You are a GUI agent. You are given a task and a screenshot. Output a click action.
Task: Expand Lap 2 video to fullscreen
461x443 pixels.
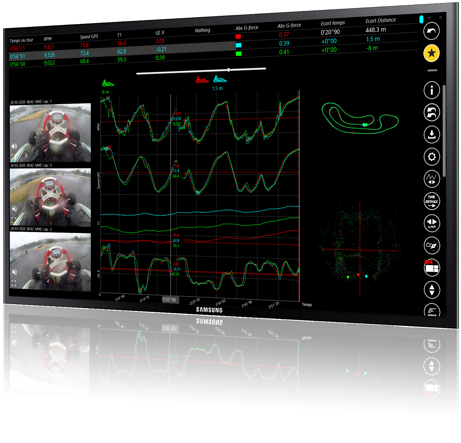(13, 283)
